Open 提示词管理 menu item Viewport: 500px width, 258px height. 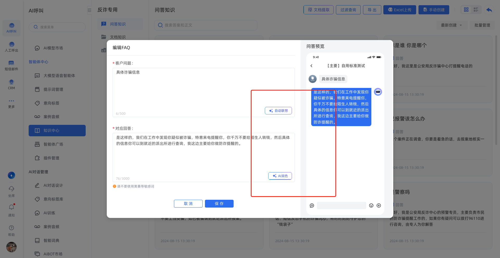pos(57,89)
